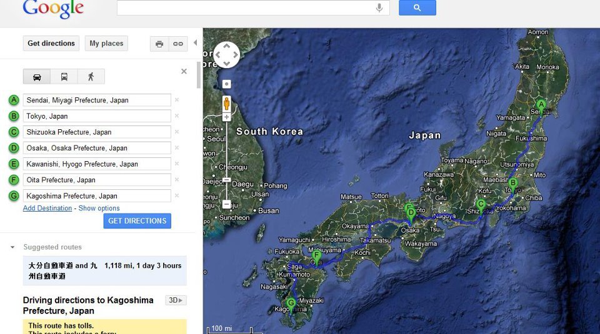Click the green marker F icon

(x=14, y=180)
